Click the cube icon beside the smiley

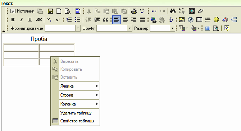pos(225,20)
